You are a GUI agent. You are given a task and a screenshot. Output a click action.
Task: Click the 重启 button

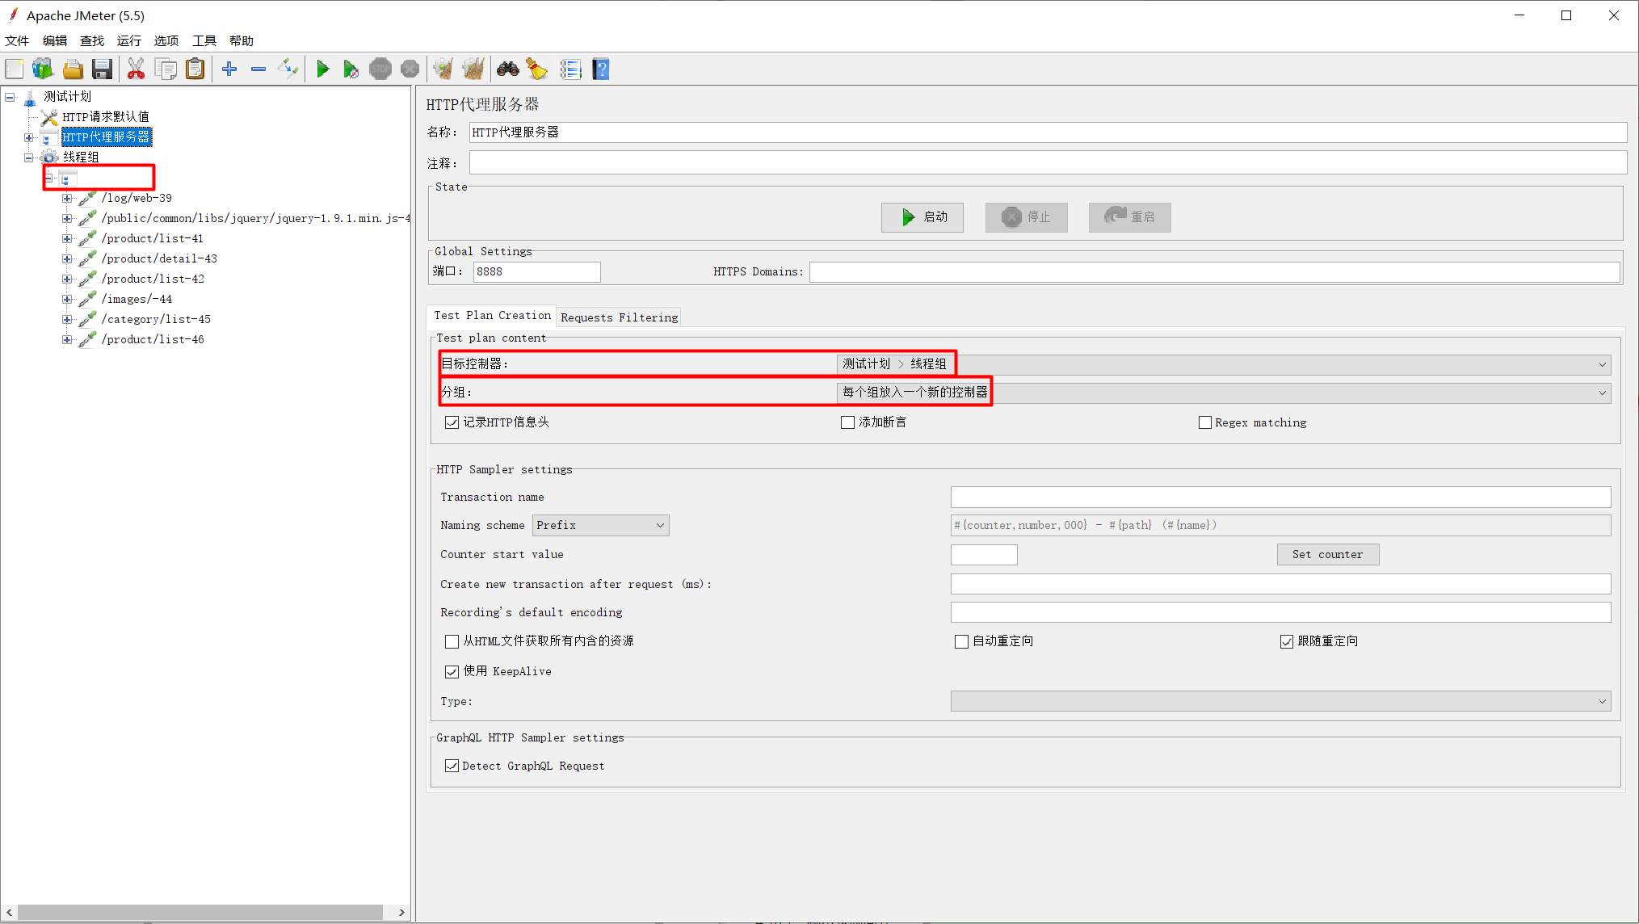pos(1129,217)
